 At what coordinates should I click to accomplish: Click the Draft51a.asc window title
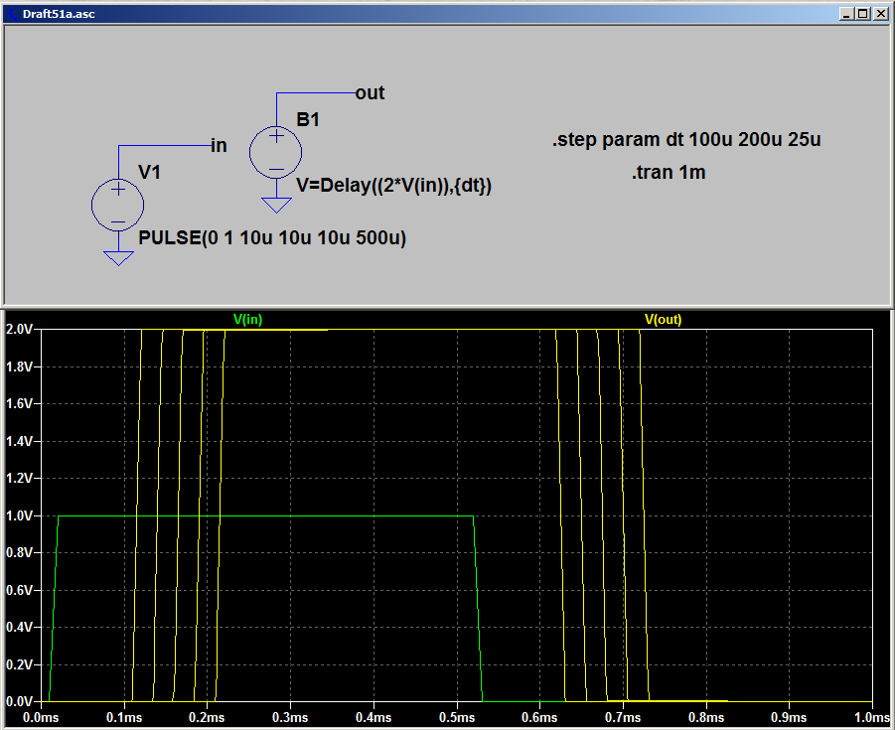(x=59, y=14)
